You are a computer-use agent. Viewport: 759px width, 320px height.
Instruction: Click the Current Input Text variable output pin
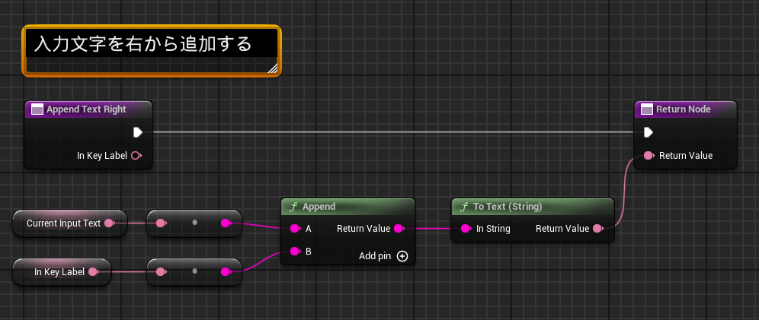[x=109, y=223]
